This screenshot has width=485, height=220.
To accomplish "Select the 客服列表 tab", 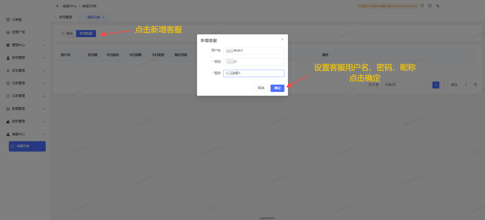I will pyautogui.click(x=94, y=17).
